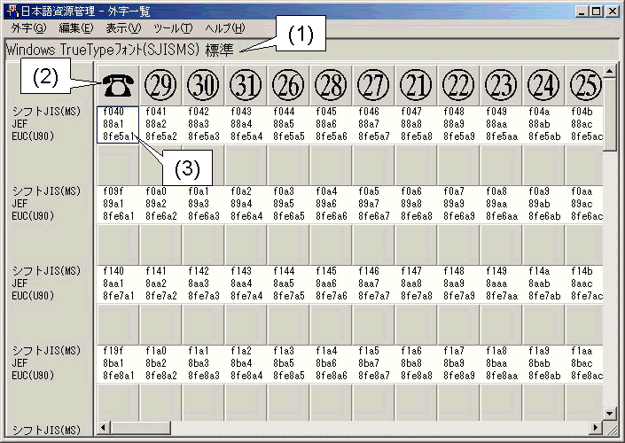This screenshot has height=443, width=625.
Task: Click the code cell f0a2
Action: [x=241, y=191]
